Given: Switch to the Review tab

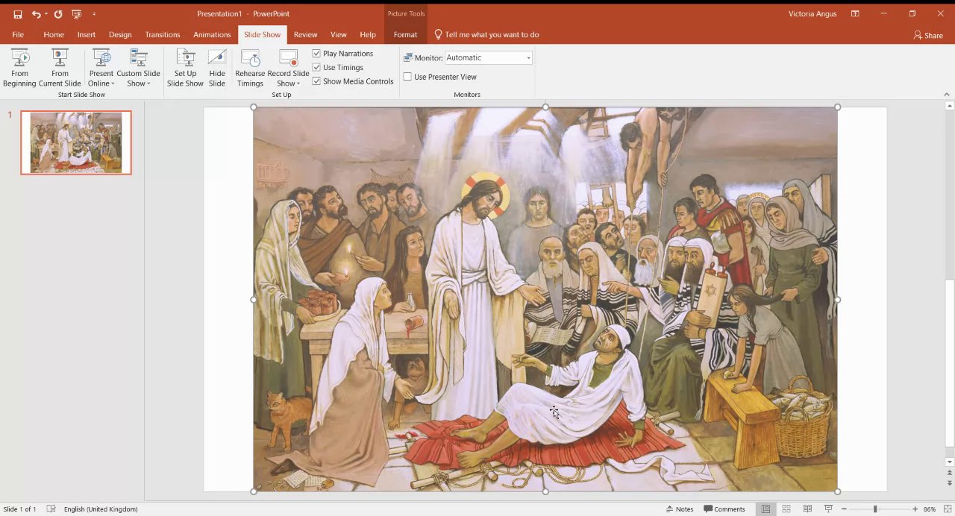Looking at the screenshot, I should 305,34.
